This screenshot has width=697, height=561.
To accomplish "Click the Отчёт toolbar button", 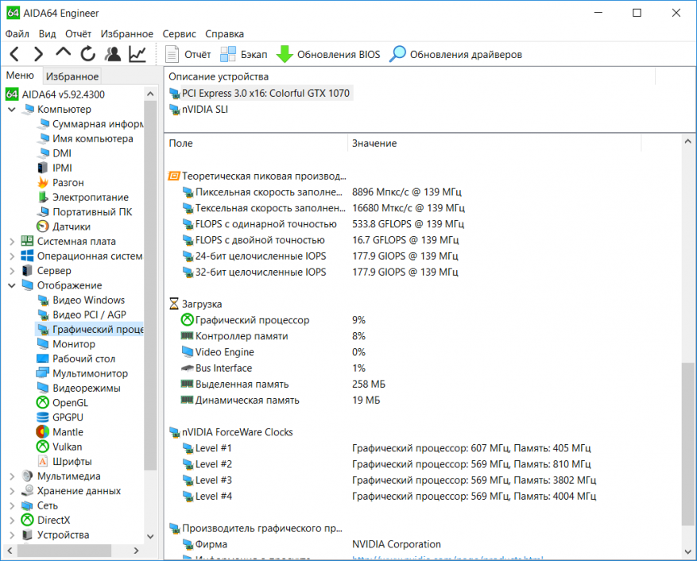I will coord(188,54).
